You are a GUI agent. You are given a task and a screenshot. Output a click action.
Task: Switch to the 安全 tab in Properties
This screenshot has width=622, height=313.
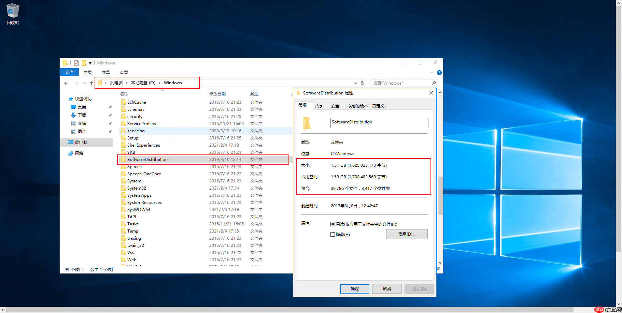tap(336, 106)
